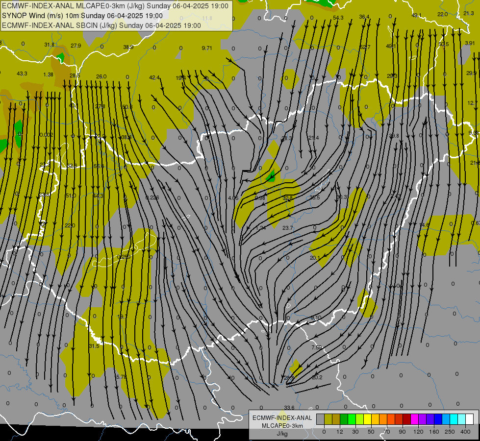Pick the bright green legend swatch
This screenshot has width=480, height=441.
352,419
